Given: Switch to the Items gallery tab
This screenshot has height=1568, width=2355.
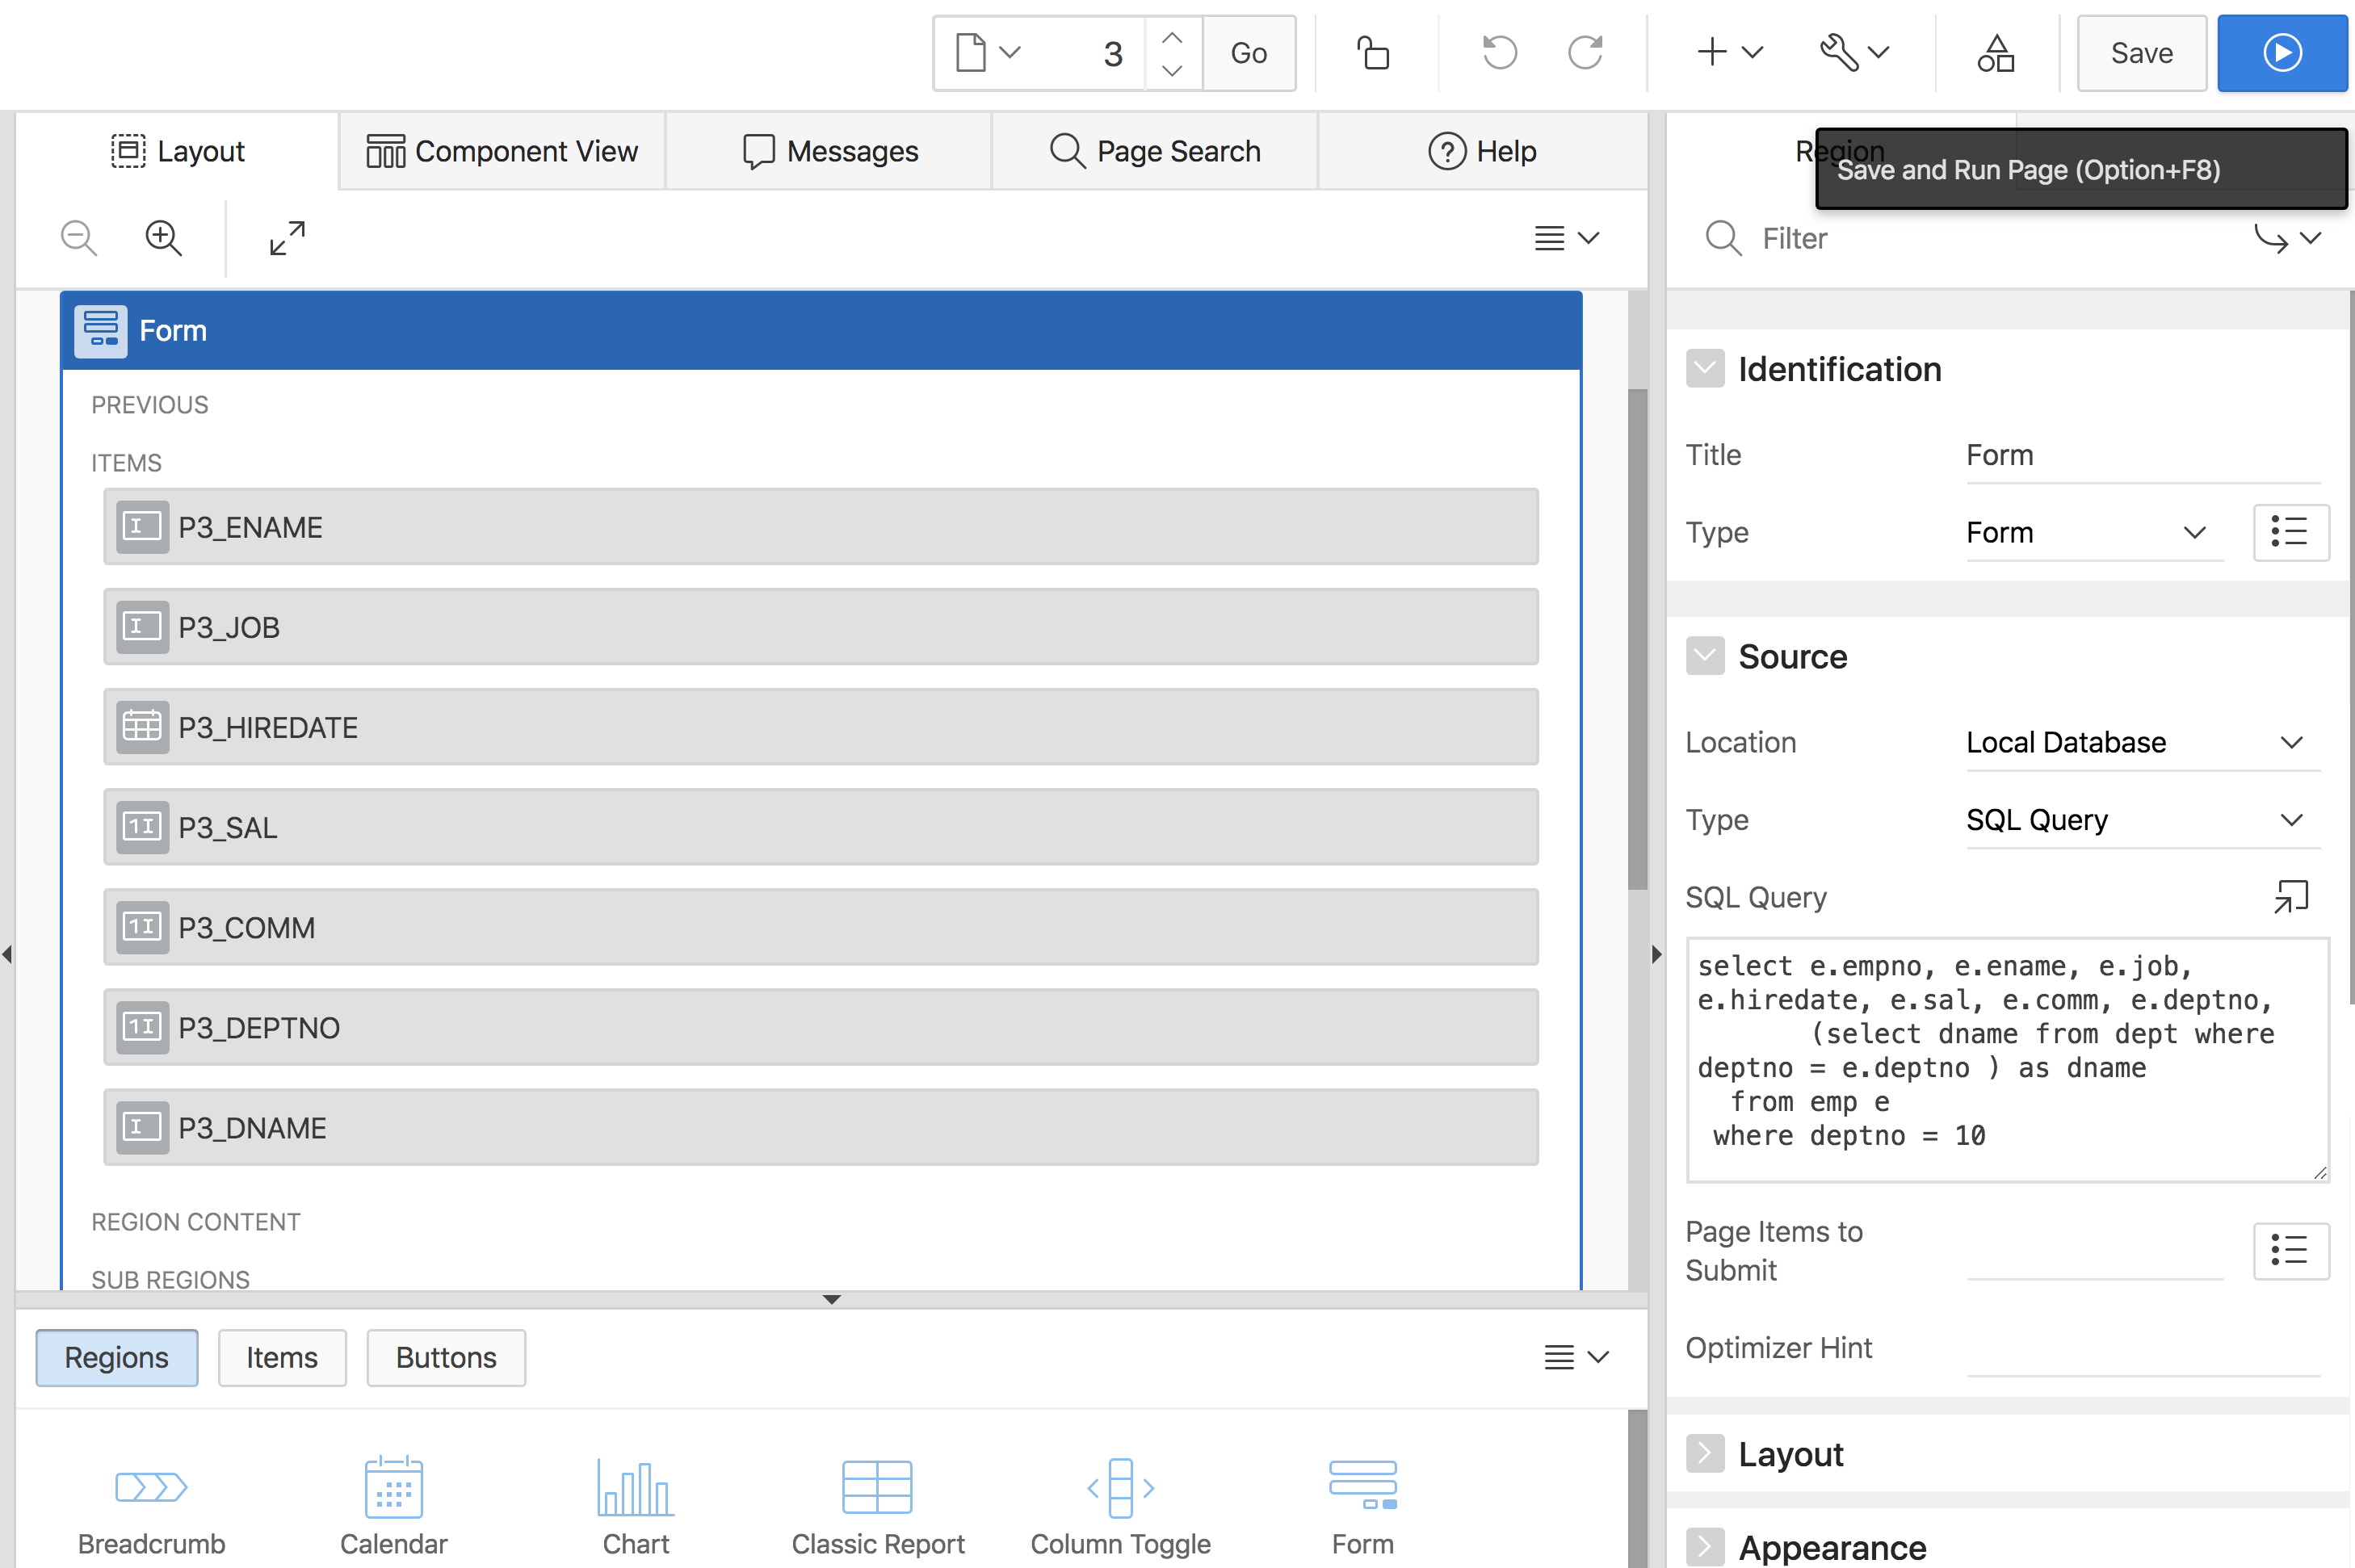Looking at the screenshot, I should click(x=282, y=1357).
